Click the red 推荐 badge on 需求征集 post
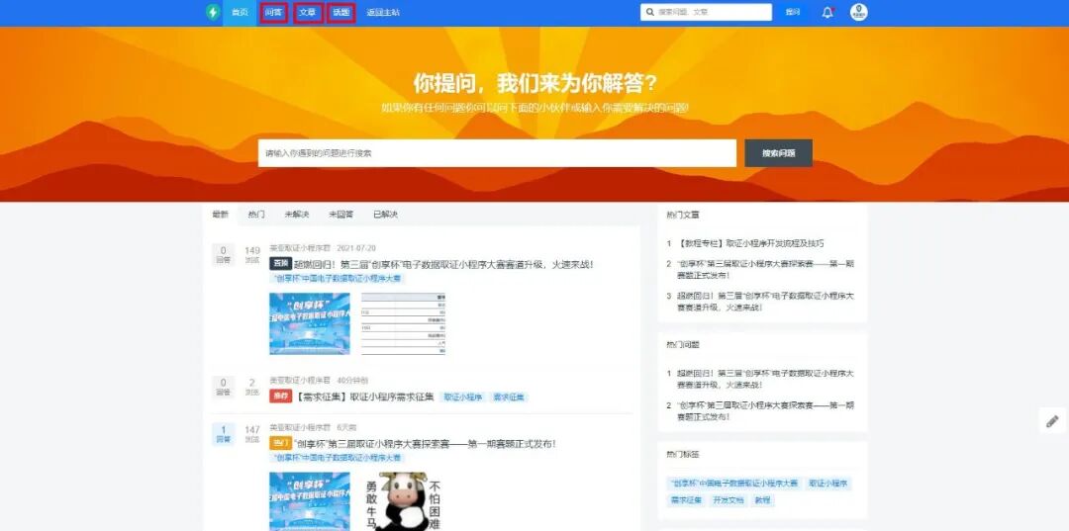The image size is (1069, 531). coord(280,397)
